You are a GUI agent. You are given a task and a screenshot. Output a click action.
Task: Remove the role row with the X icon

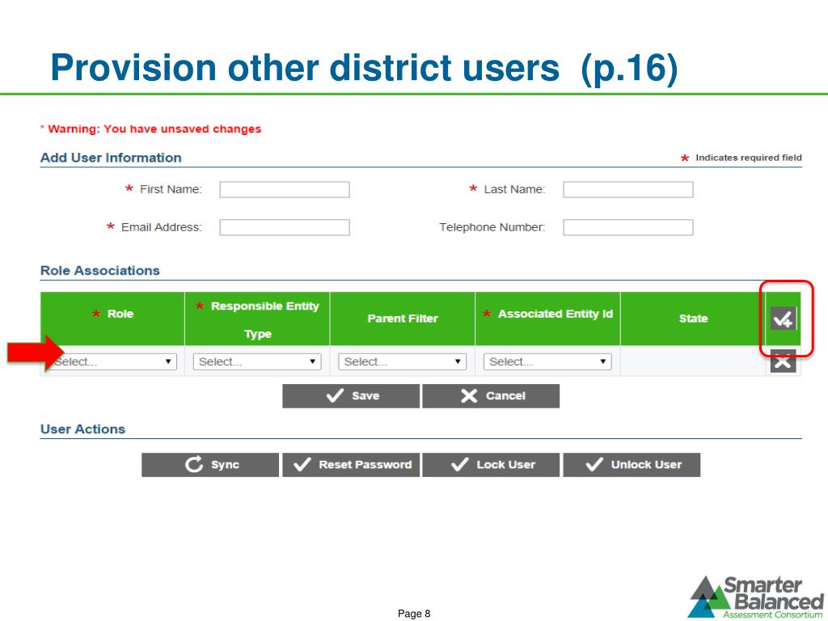783,361
